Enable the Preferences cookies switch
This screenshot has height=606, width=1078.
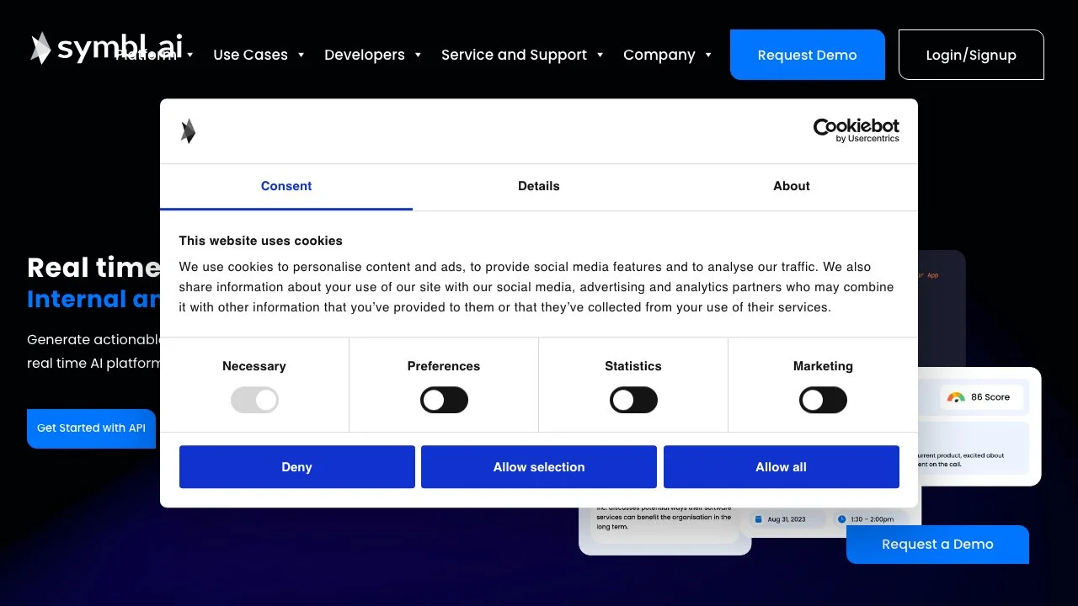pyautogui.click(x=444, y=400)
